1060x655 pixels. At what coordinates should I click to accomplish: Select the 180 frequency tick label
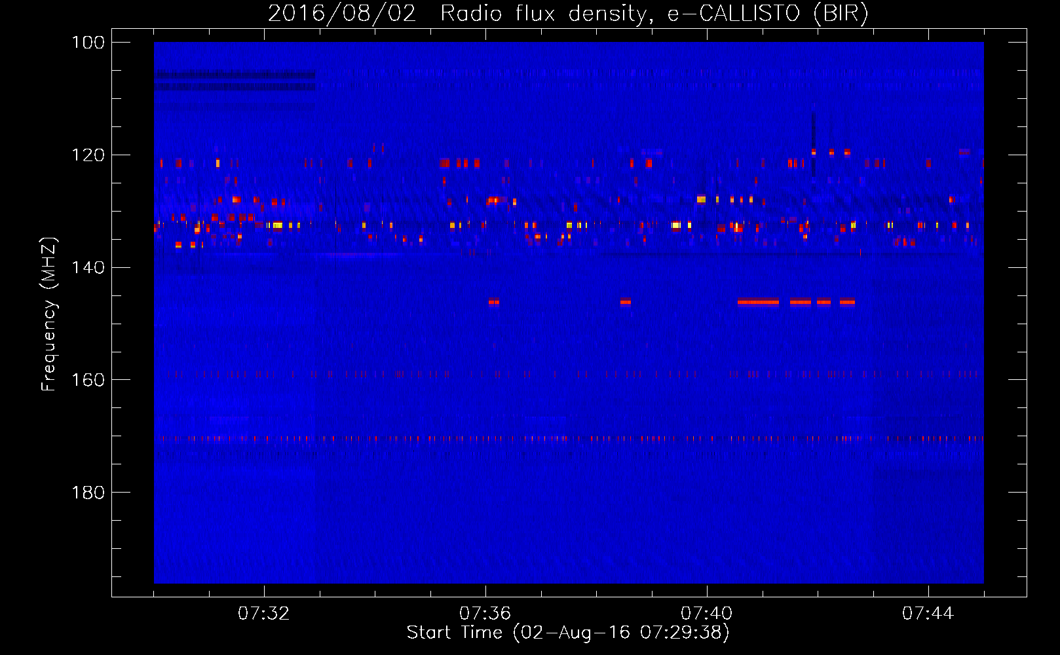88,493
